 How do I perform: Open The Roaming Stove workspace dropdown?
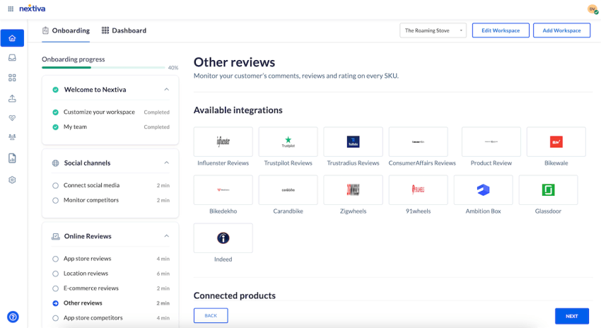point(433,30)
